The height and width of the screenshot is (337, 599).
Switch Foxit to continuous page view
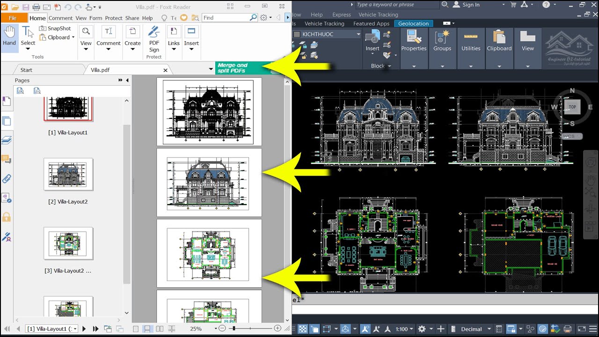click(x=147, y=329)
